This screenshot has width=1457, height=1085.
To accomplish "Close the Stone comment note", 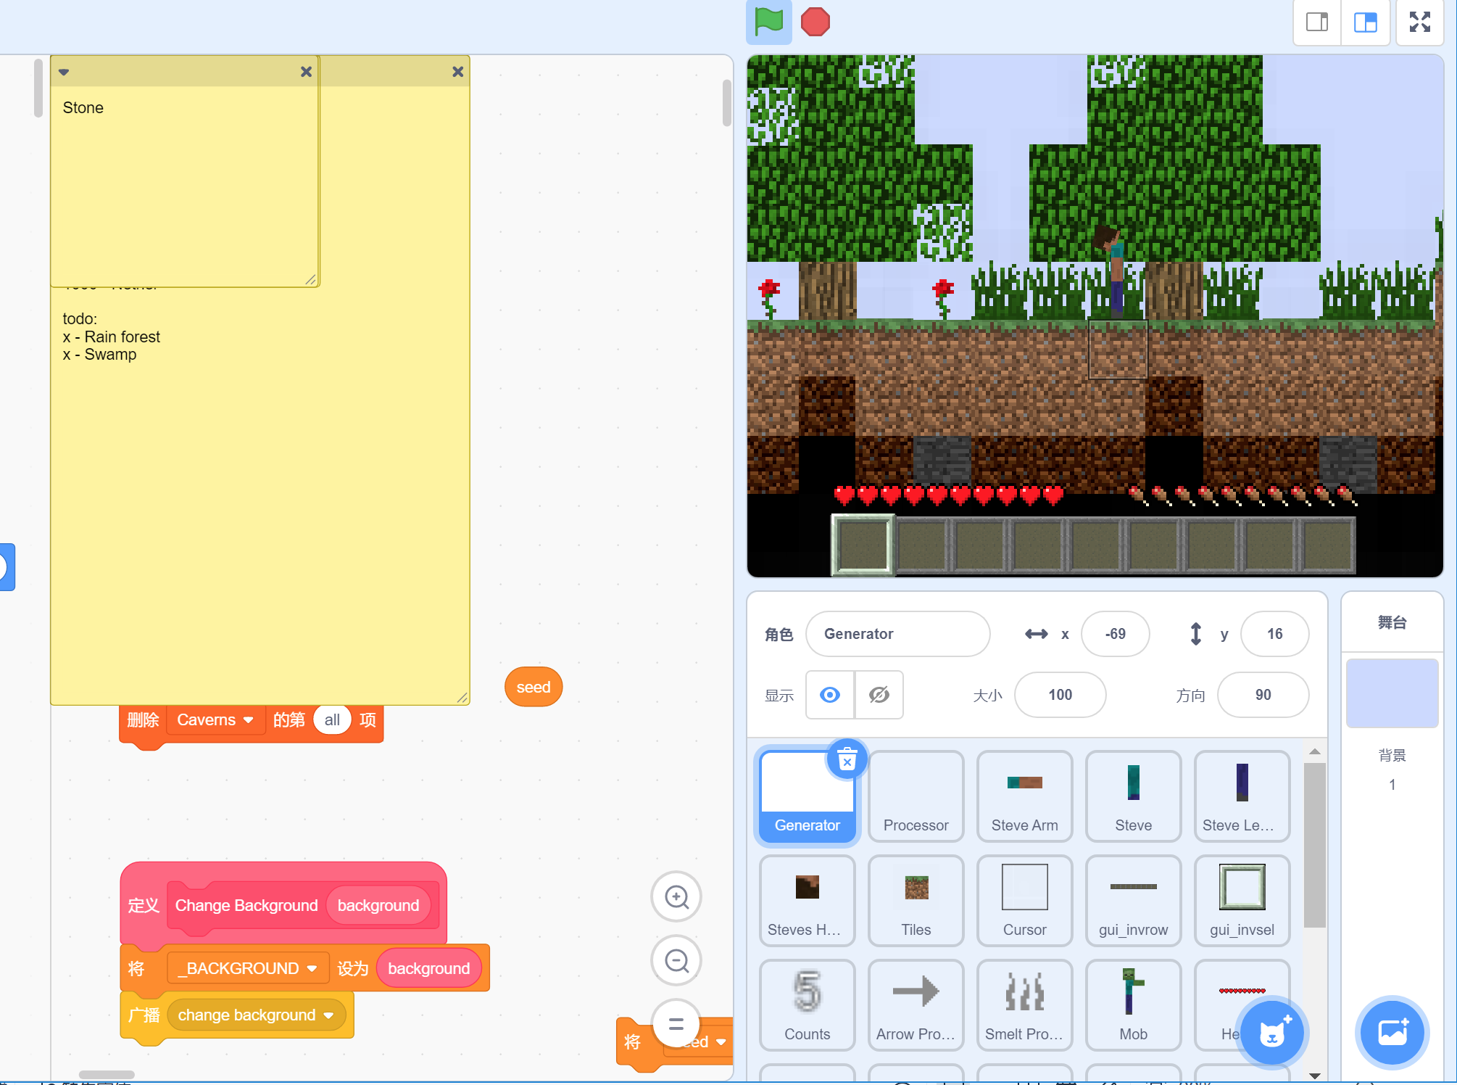I will click(306, 72).
